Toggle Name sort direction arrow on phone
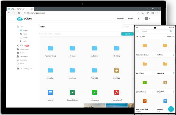Screen dimensions: 176x115 coord(173,37)
